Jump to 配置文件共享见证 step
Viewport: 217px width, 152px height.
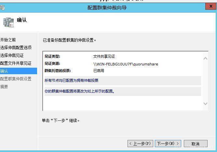(16, 63)
